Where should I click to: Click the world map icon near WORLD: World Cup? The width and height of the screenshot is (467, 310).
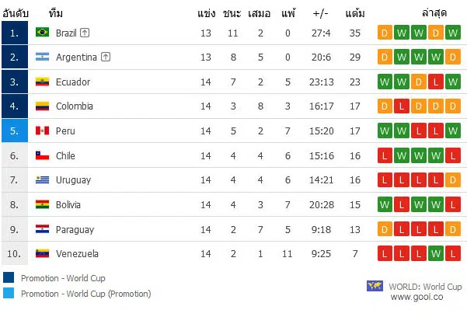[375, 286]
